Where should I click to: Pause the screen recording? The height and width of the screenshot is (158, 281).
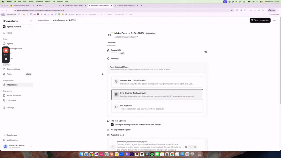point(6,59)
